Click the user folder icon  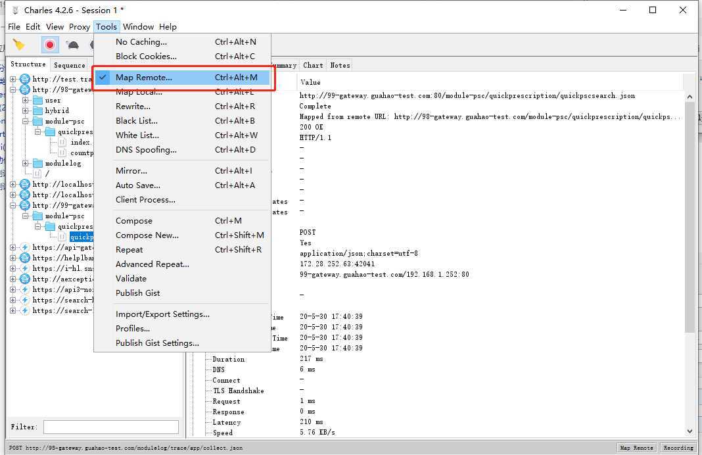click(38, 101)
